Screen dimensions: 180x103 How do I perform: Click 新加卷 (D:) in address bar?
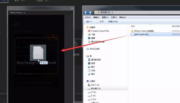pyautogui.click(x=105, y=12)
